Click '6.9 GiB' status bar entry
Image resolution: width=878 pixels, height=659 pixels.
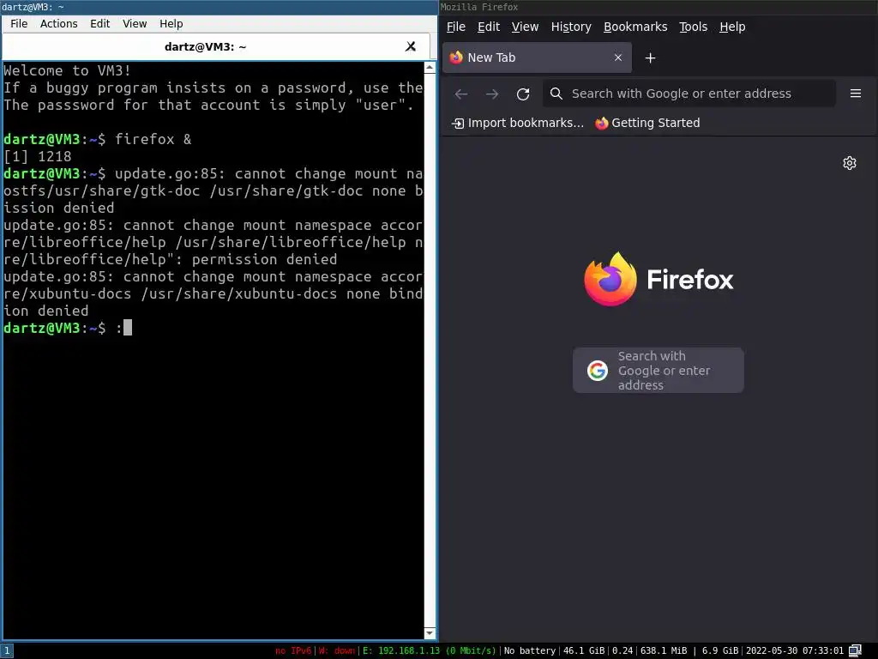pos(720,650)
